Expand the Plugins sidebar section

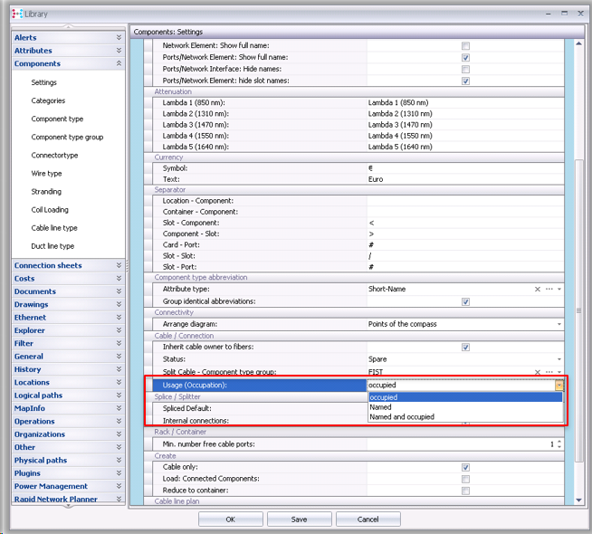click(x=68, y=473)
